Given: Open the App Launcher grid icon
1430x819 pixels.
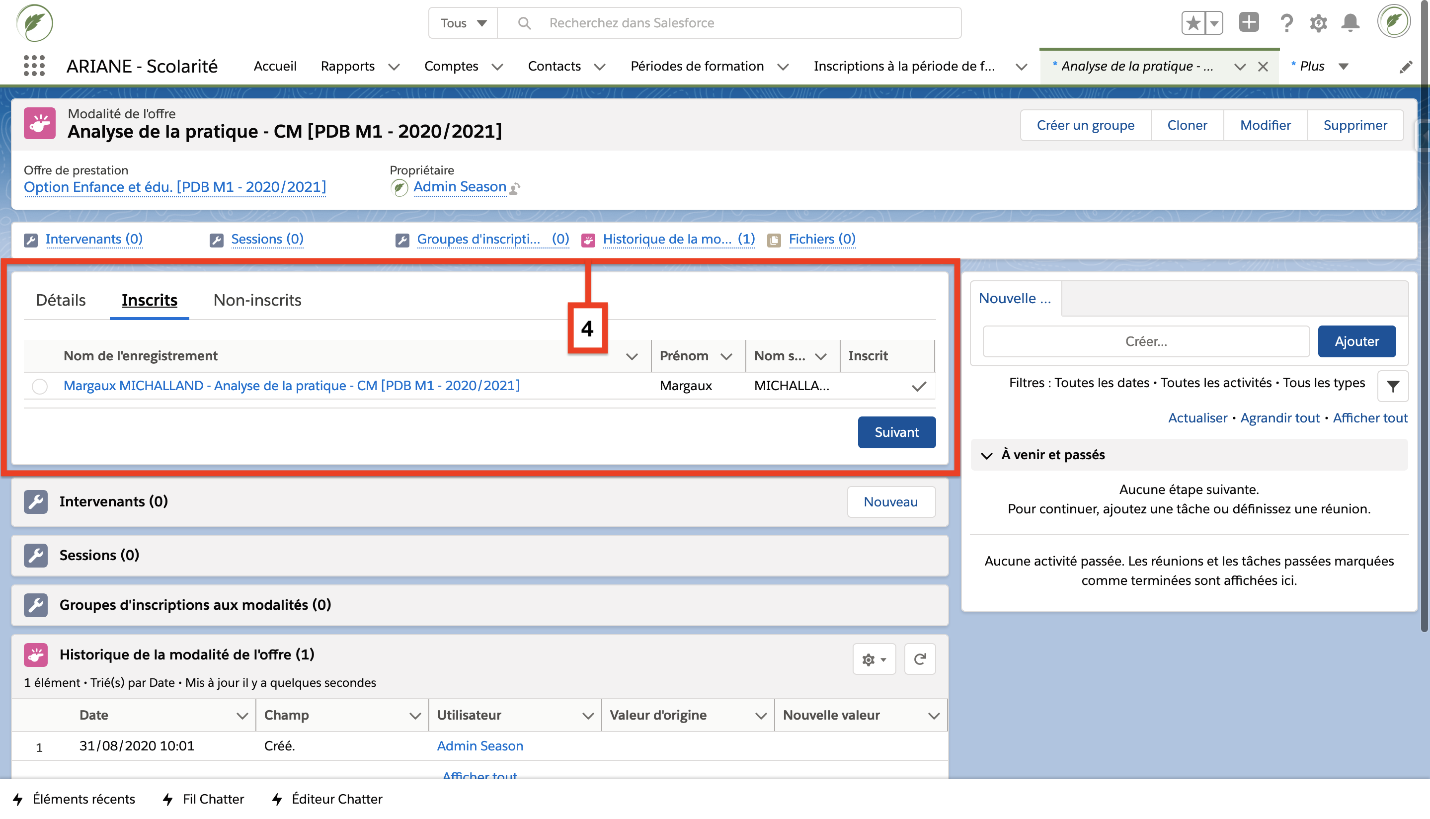Looking at the screenshot, I should click(x=34, y=67).
